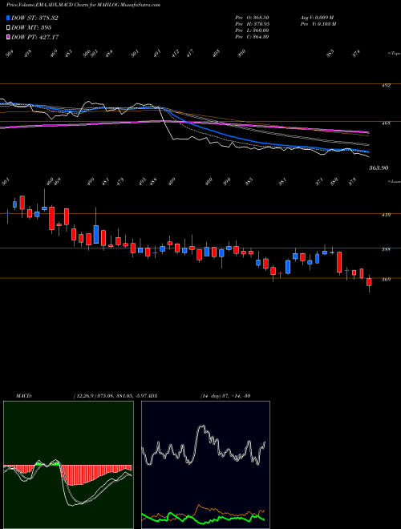This screenshot has width=401, height=529.
Task: Open the MACD histogram panel
Action: pyautogui.click(x=68, y=465)
